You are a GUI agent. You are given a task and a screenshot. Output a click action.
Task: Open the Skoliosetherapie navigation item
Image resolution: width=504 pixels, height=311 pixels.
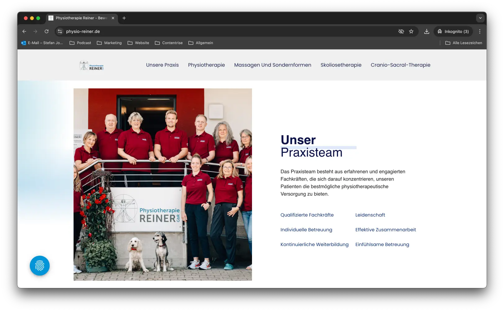[x=341, y=65]
